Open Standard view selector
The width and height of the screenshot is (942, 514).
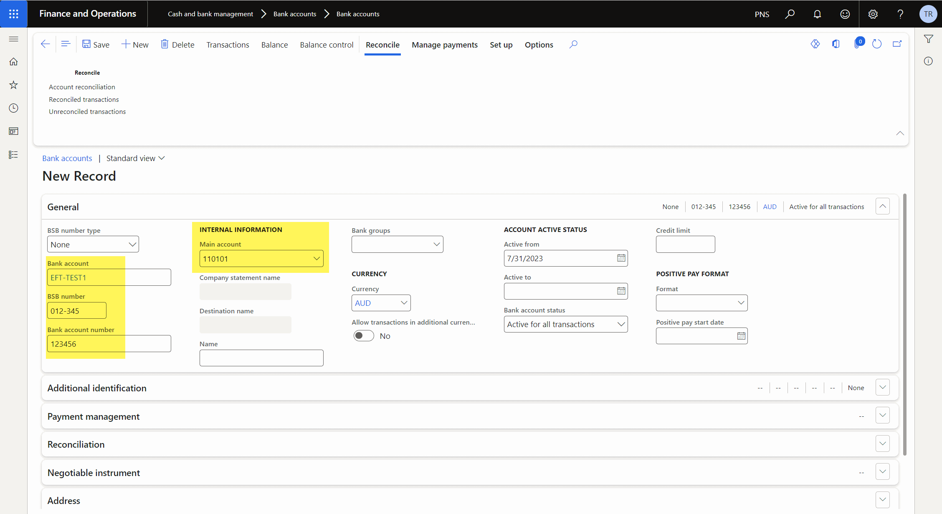pos(136,158)
